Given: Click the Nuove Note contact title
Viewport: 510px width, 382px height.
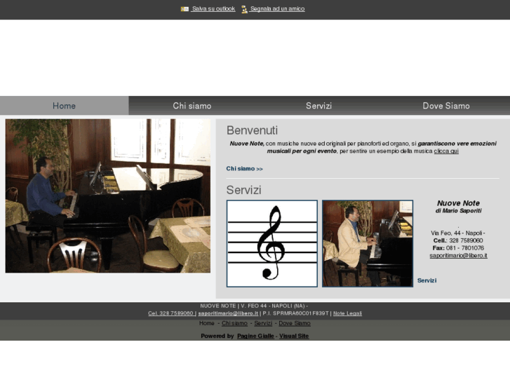Looking at the screenshot, I should (x=458, y=203).
